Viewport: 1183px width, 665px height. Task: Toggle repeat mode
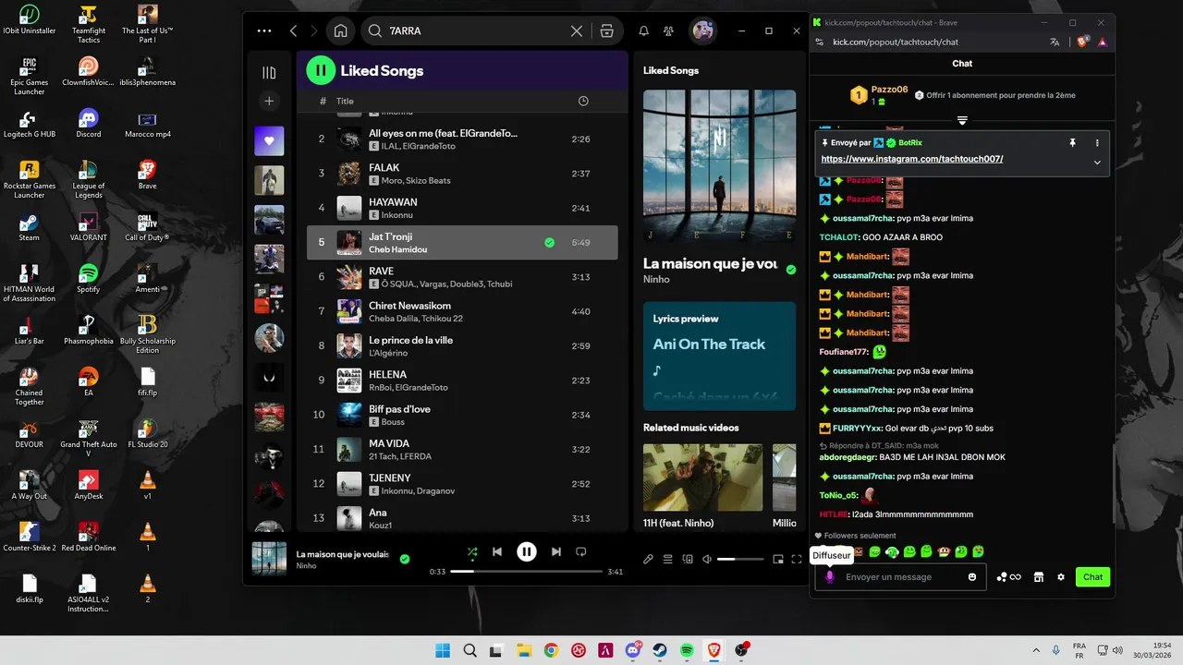(x=581, y=552)
